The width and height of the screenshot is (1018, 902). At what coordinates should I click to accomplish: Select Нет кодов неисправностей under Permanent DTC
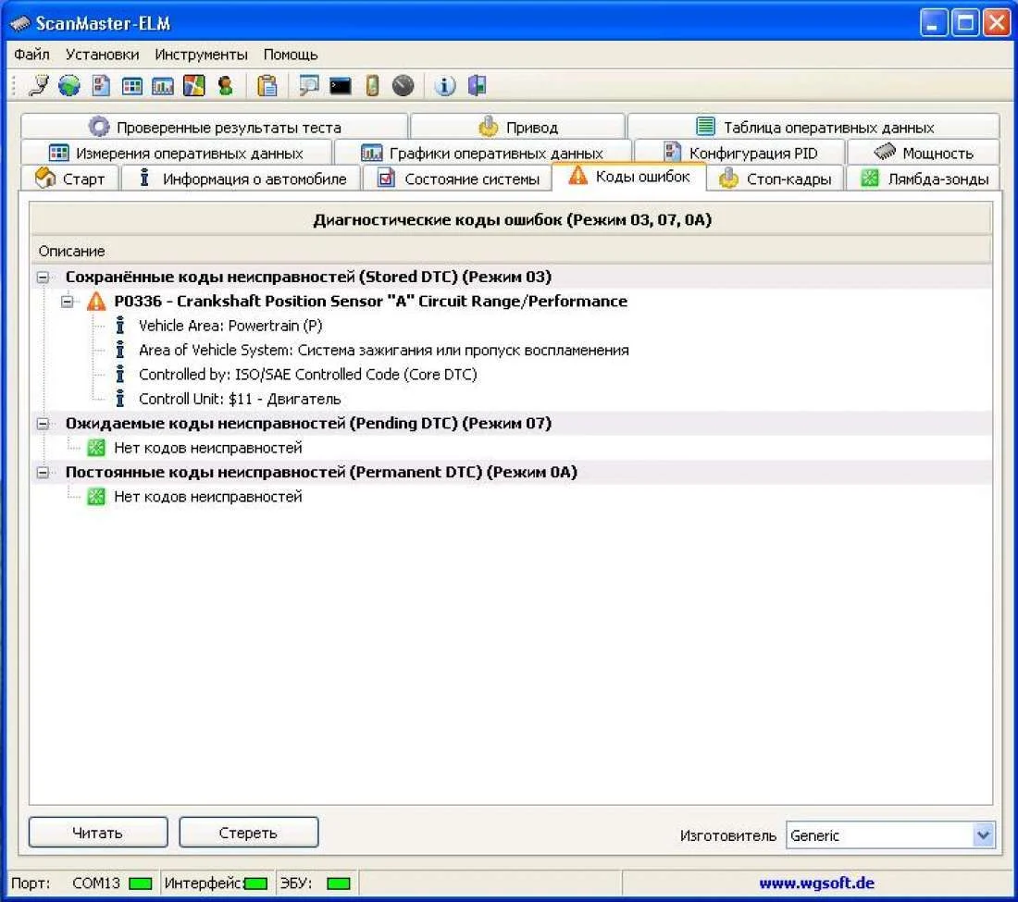click(207, 497)
